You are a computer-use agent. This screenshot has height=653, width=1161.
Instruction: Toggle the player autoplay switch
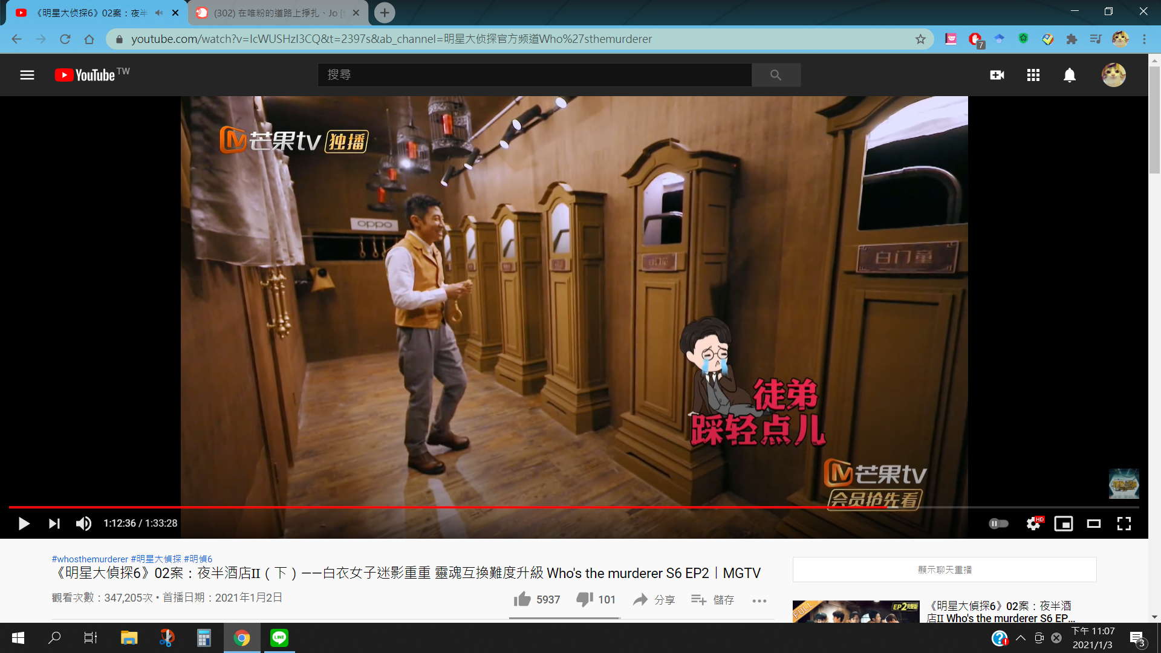click(x=998, y=524)
